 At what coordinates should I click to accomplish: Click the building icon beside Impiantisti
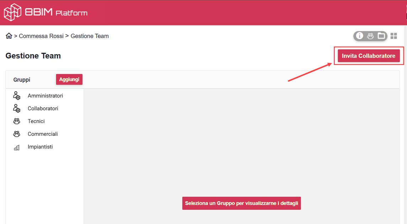click(x=16, y=146)
